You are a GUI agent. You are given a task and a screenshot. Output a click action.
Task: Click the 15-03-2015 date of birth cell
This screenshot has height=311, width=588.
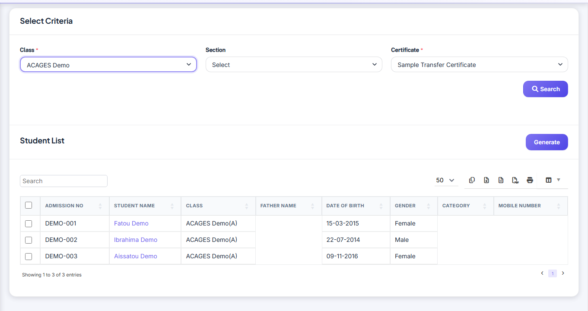pyautogui.click(x=356, y=223)
